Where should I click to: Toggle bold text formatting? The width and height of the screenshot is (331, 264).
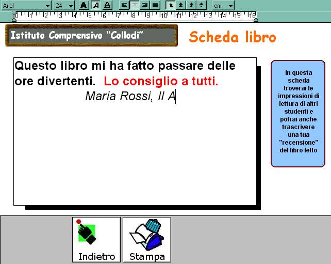point(84,5)
